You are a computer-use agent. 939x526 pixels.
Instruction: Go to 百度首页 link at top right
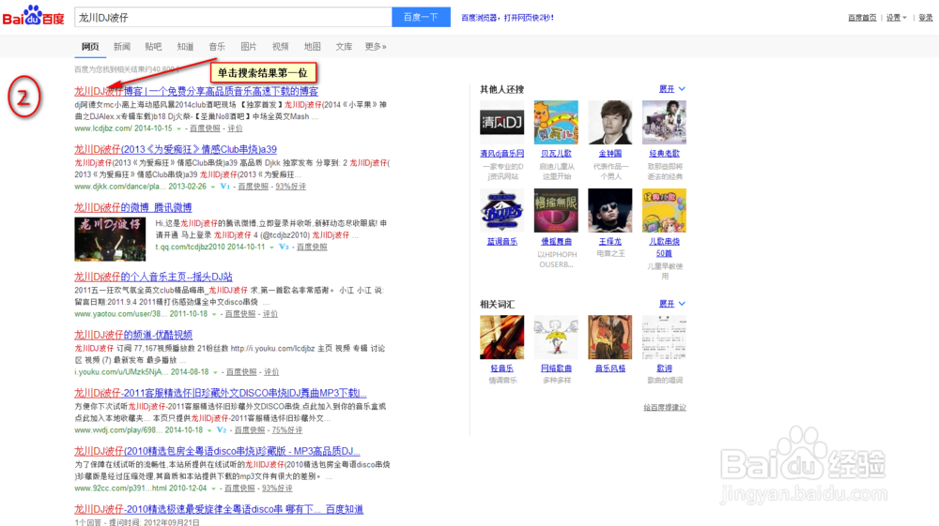pyautogui.click(x=862, y=18)
